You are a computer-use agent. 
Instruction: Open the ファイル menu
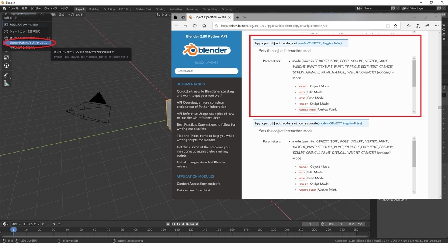[13, 8]
